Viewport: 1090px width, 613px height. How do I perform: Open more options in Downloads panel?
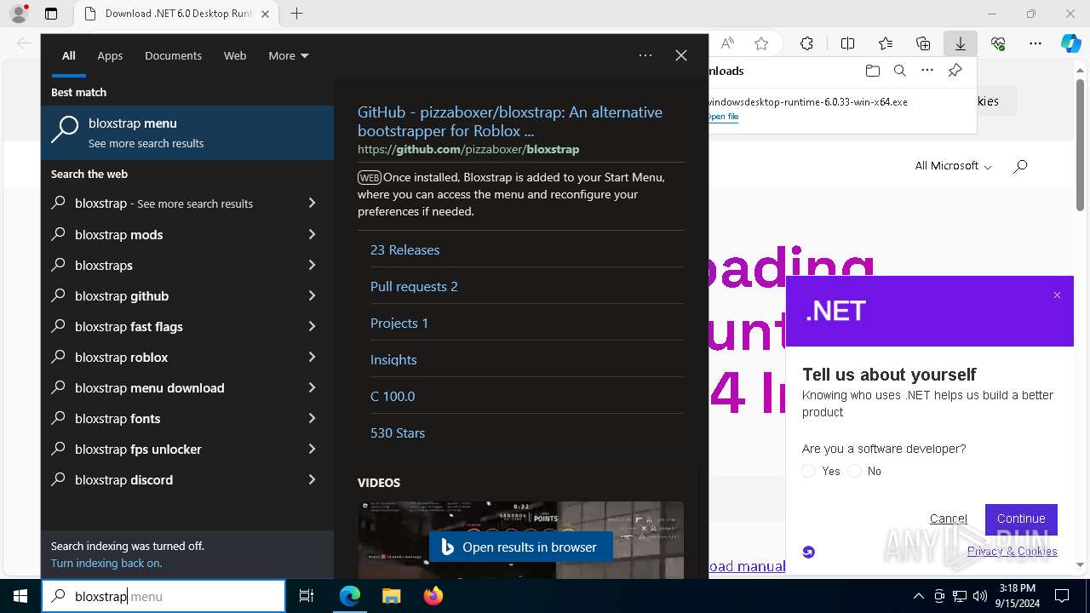927,71
